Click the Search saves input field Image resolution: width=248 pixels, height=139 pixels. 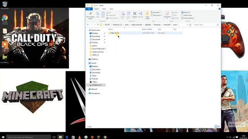point(207,25)
